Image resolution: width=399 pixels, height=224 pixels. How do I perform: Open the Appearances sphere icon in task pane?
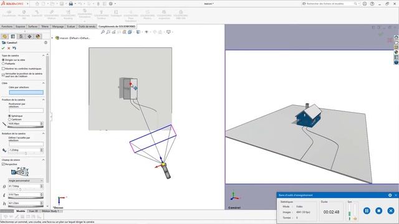click(397, 52)
